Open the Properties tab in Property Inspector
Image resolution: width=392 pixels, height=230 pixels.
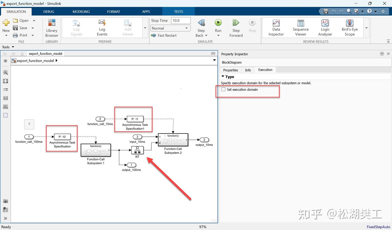pyautogui.click(x=231, y=70)
